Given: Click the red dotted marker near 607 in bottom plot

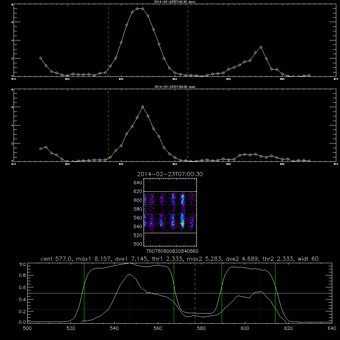Looking at the screenshot, I should [260, 293].
